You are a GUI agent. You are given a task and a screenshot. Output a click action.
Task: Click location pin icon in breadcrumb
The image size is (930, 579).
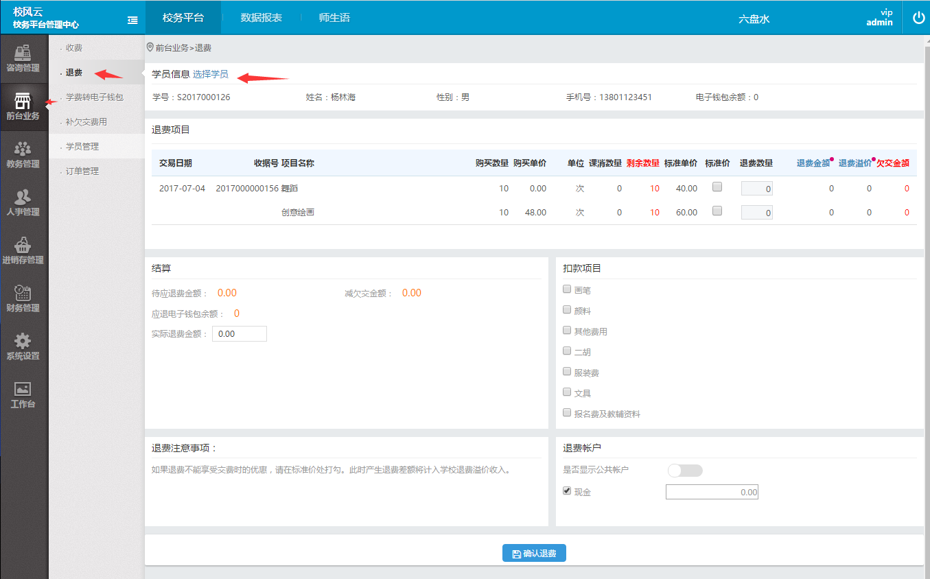(x=150, y=47)
